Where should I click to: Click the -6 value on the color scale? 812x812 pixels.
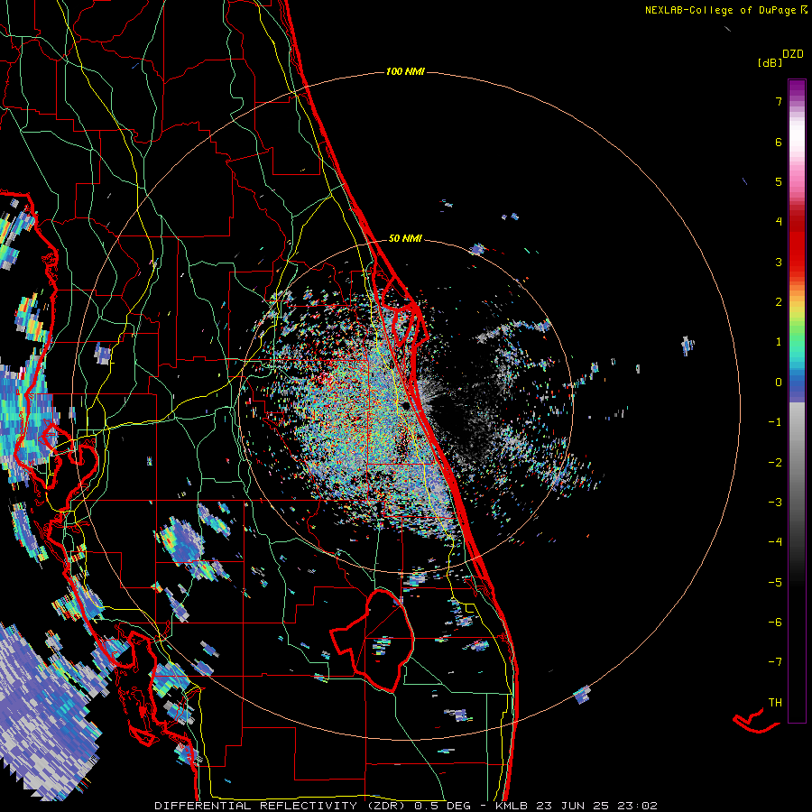(775, 623)
